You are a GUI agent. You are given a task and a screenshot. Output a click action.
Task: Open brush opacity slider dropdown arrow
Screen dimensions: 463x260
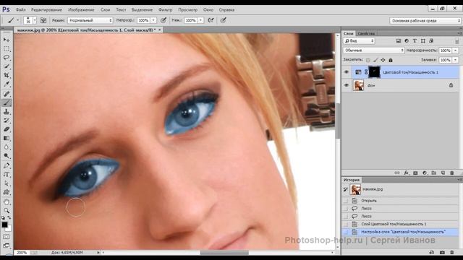[x=153, y=20]
